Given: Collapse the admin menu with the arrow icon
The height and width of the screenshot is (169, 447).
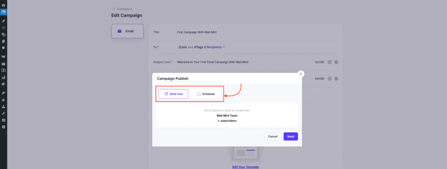Looking at the screenshot, I should point(3,127).
